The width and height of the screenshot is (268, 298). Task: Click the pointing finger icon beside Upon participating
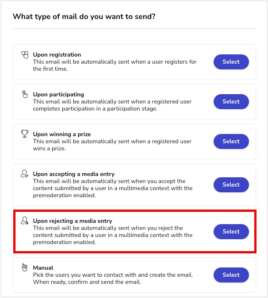[25, 94]
